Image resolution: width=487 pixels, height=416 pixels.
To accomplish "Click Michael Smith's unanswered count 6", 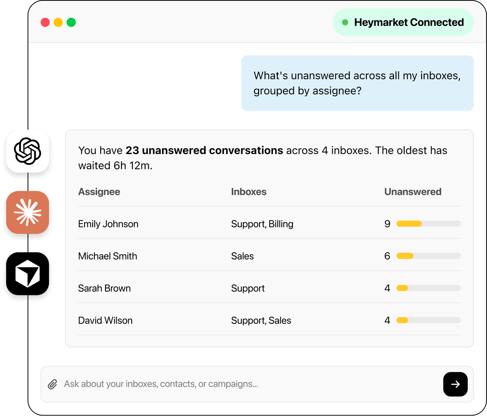I will 387,256.
